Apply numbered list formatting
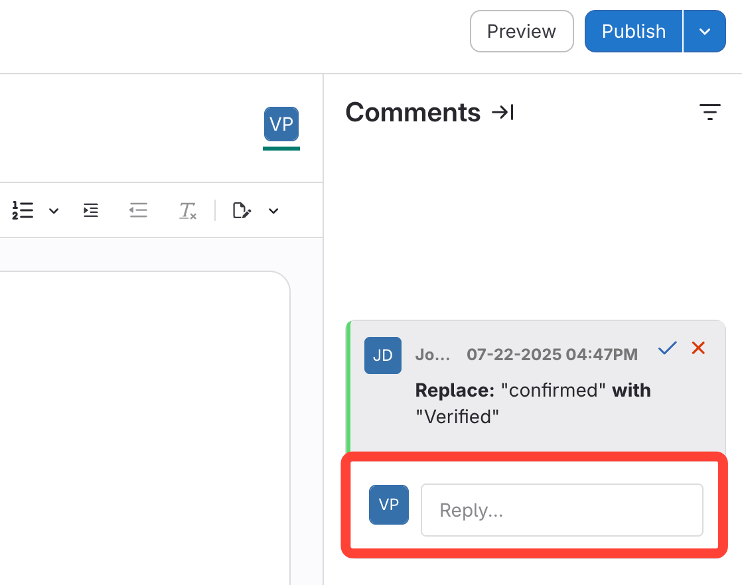This screenshot has height=585, width=742. 23,211
